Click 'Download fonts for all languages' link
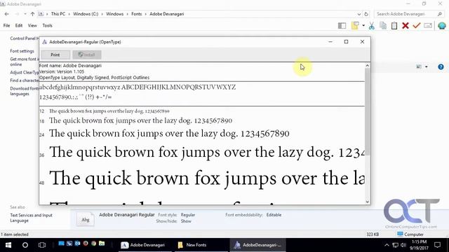The height and width of the screenshot is (252, 449). [24, 91]
